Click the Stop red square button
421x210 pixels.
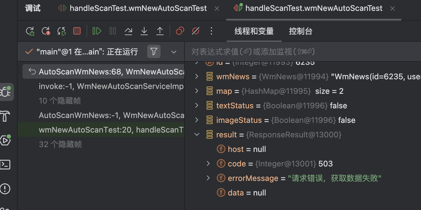coord(77,31)
